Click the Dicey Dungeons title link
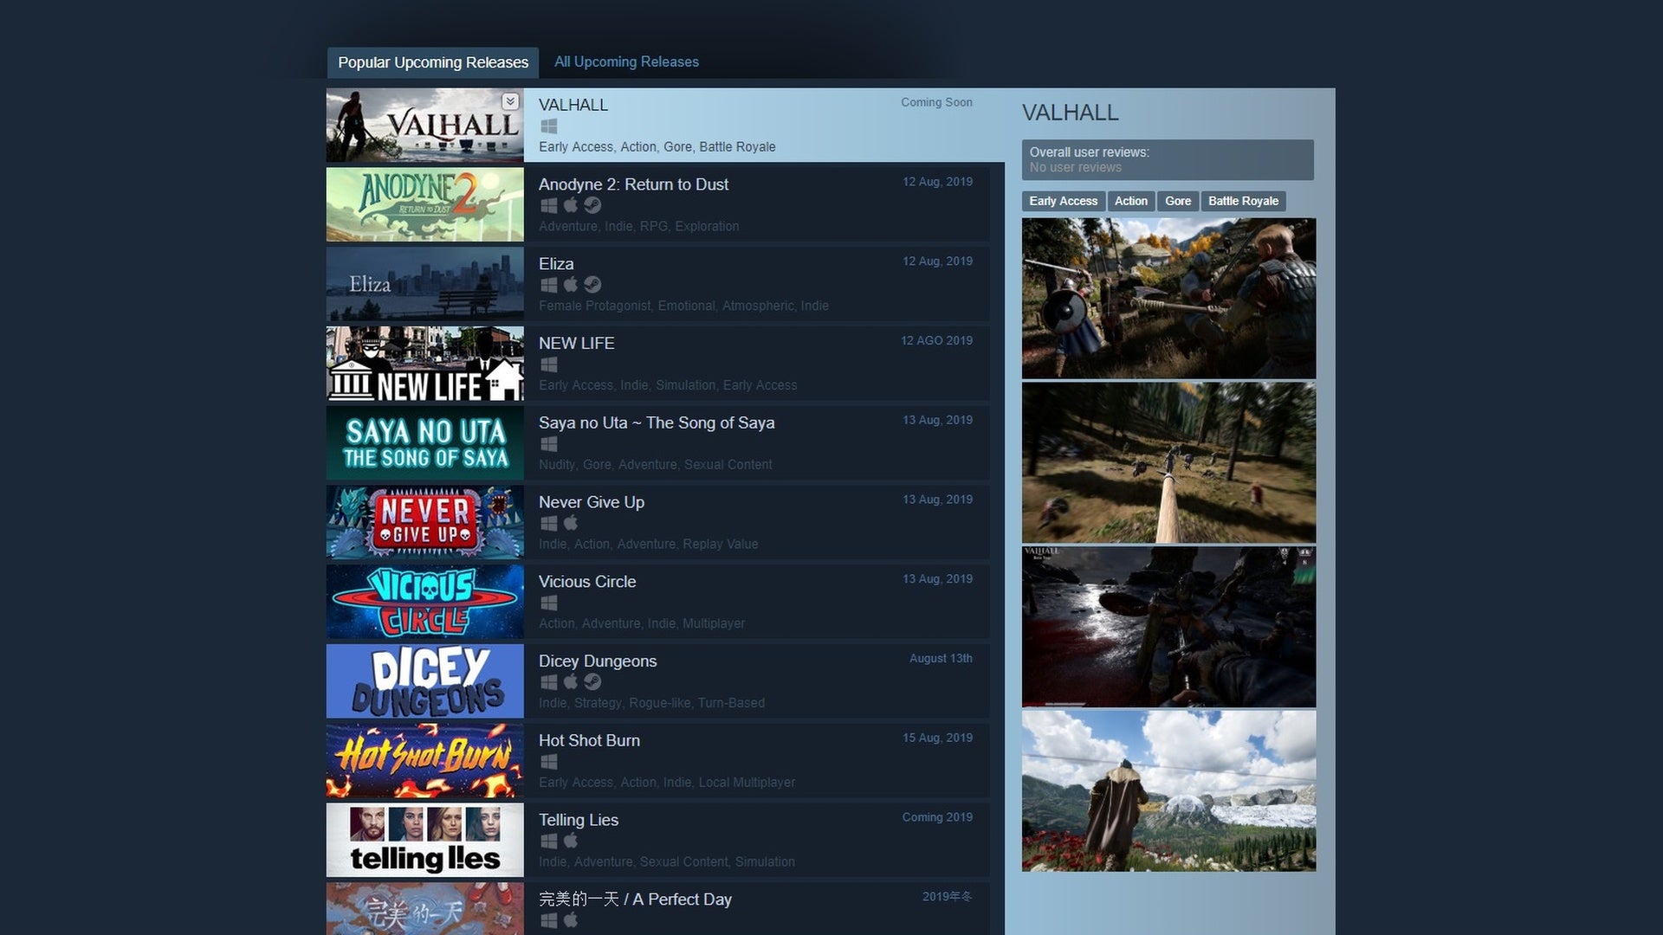1663x935 pixels. (597, 661)
